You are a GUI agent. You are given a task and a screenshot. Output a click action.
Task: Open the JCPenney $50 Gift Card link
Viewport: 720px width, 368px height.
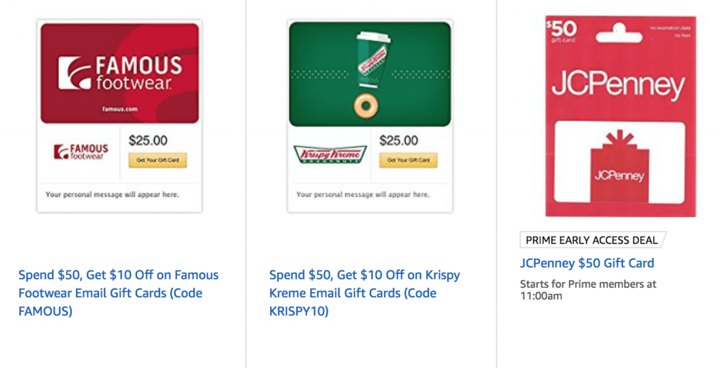tap(586, 263)
